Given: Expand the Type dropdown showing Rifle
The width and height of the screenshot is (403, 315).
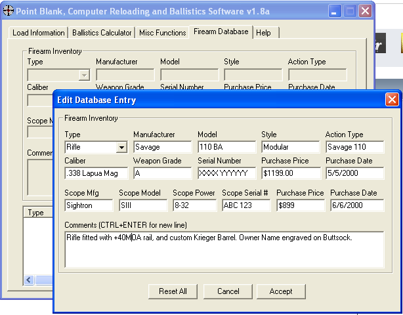Looking at the screenshot, I should (121, 147).
